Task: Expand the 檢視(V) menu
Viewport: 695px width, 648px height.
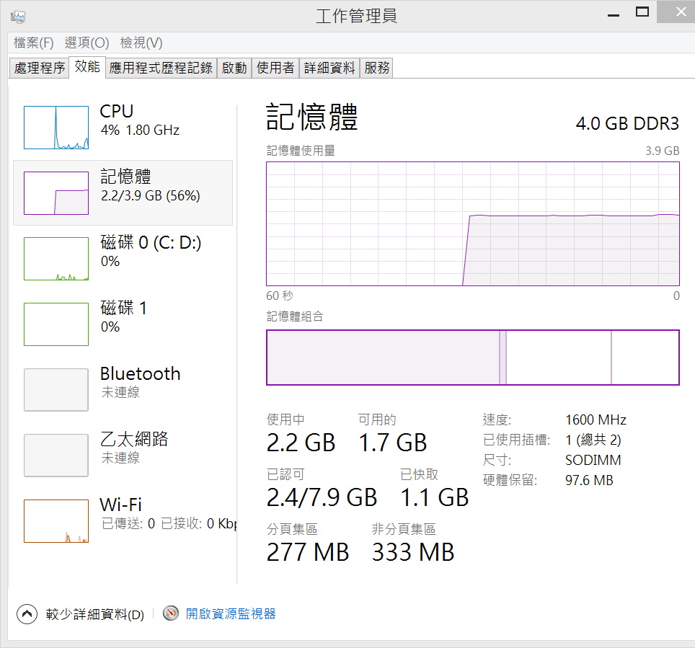Action: [x=141, y=43]
